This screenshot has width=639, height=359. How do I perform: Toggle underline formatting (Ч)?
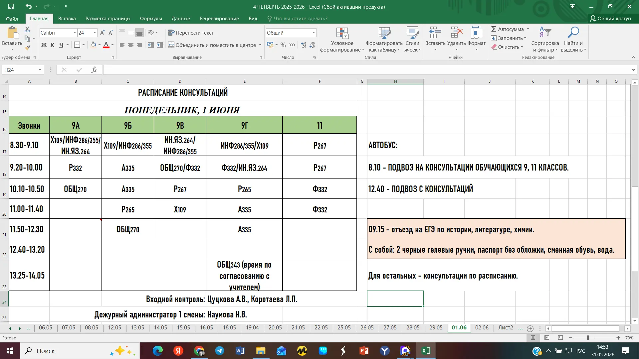pos(61,45)
